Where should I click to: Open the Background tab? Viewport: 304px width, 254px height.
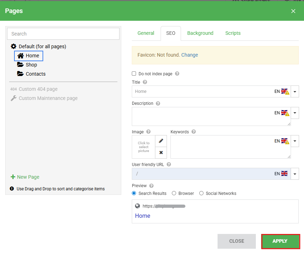200,33
